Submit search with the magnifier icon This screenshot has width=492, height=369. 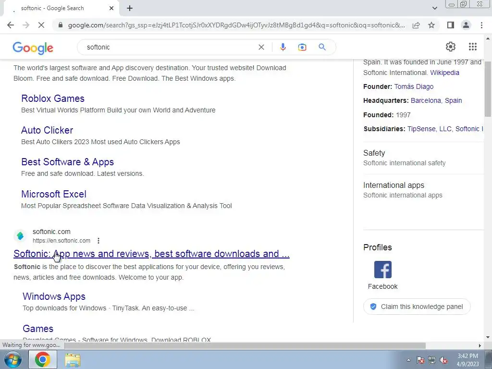coord(322,47)
